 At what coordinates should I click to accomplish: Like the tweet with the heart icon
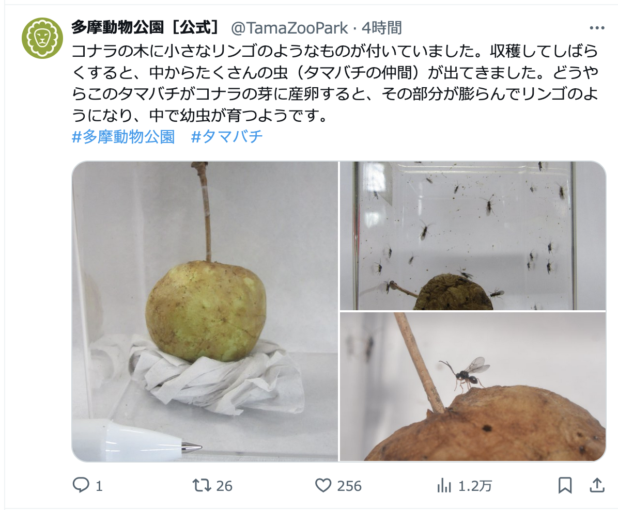coord(323,485)
